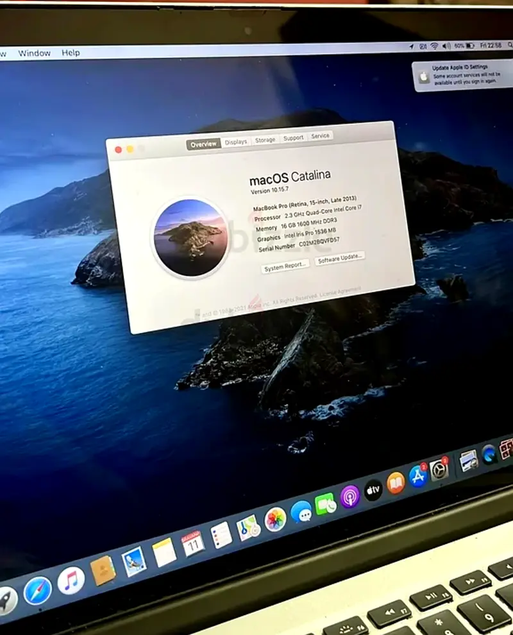
Task: Open the Books app icon
Action: pos(396,483)
